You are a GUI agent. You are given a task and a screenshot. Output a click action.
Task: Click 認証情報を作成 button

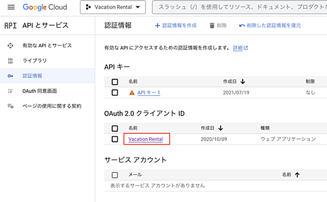(176, 26)
